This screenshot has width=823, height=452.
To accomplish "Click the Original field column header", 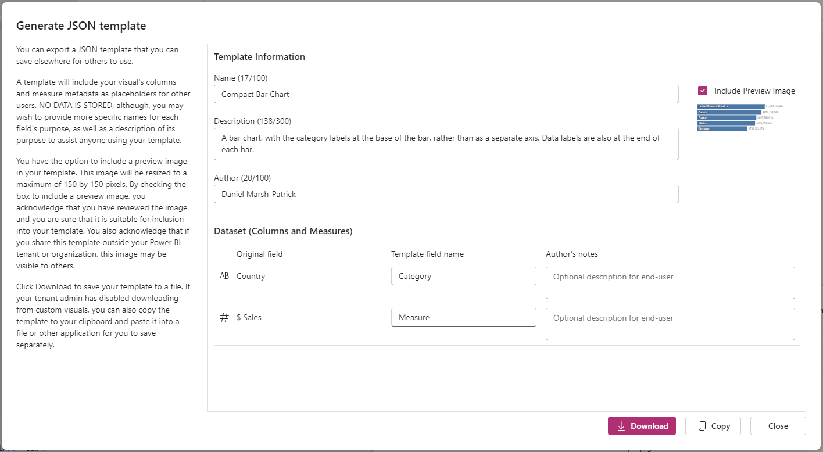I will 259,254.
